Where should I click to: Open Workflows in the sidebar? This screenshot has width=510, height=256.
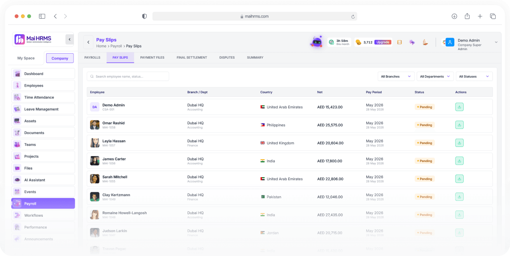point(43,215)
